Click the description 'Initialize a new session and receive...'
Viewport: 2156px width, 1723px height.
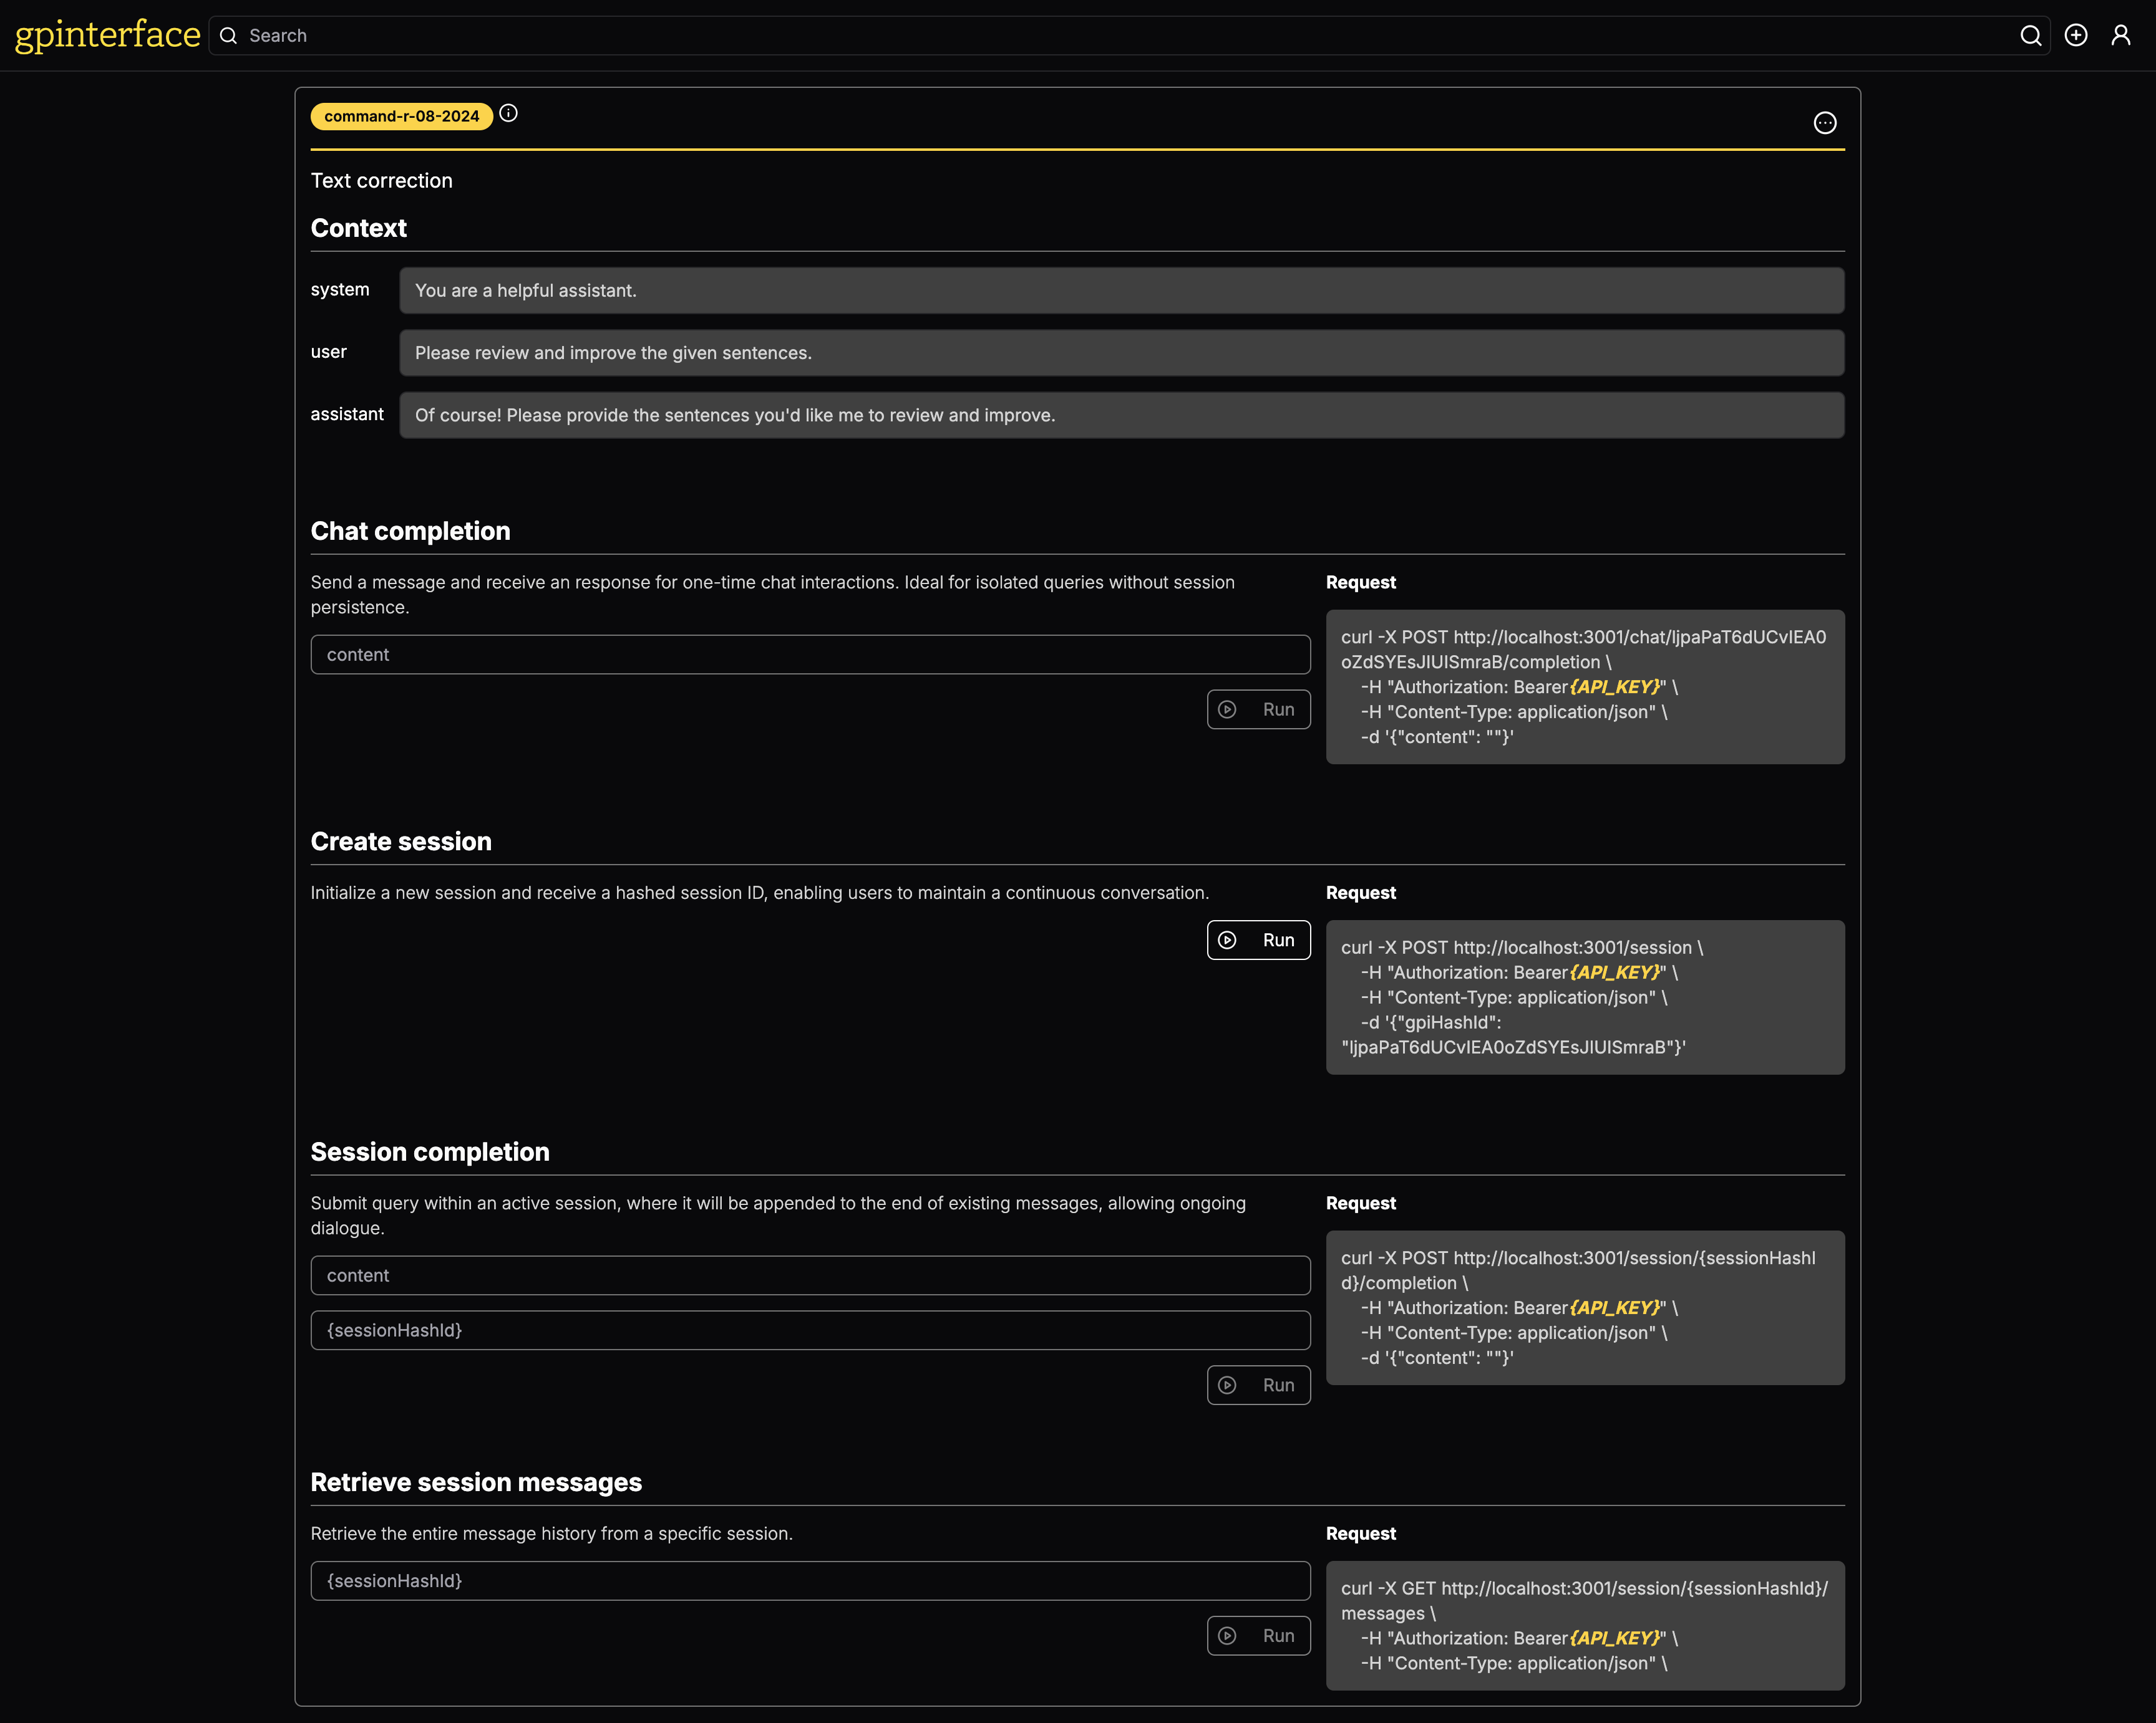[759, 893]
